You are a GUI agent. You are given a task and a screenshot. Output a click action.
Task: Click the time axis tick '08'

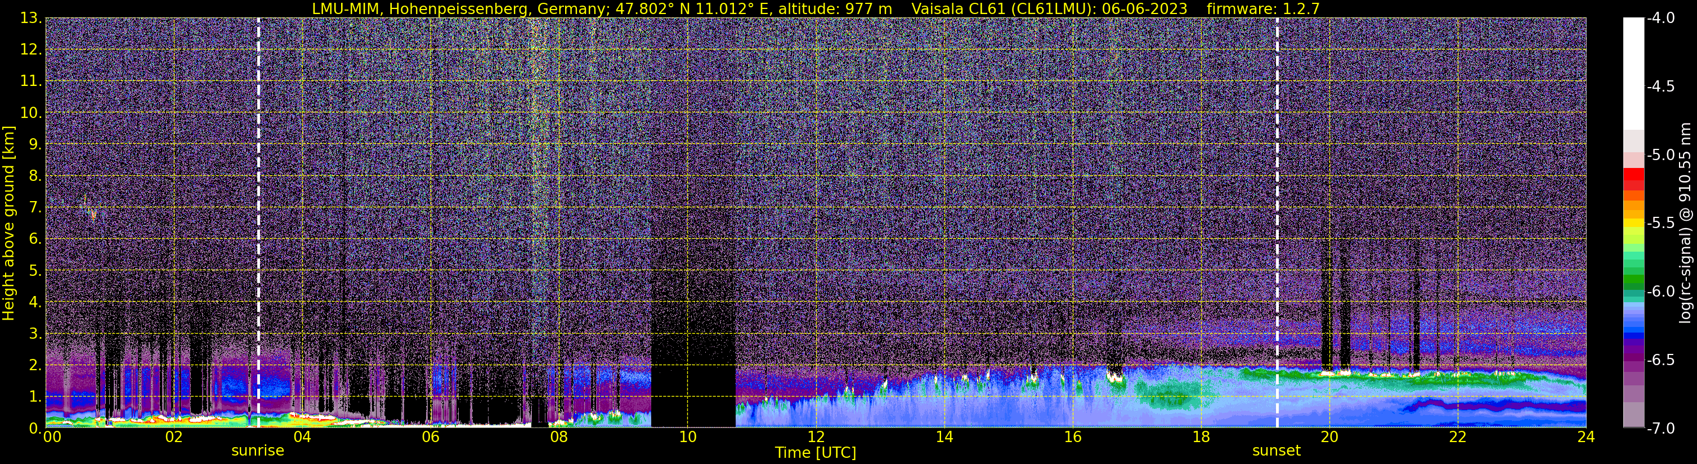559,437
